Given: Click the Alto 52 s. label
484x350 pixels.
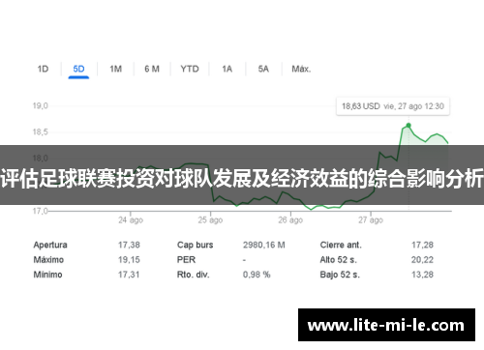Looking at the screenshot, I should (339, 260).
